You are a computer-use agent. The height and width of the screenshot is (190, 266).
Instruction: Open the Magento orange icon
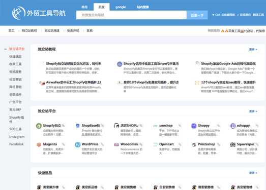coord(39,145)
